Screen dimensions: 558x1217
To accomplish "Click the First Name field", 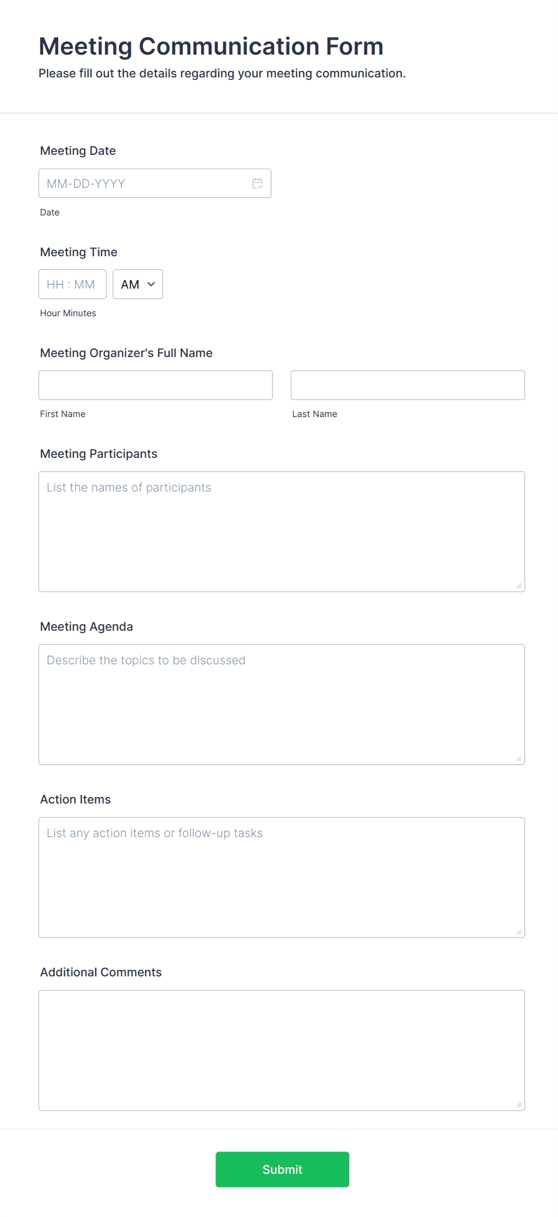I will pos(155,385).
